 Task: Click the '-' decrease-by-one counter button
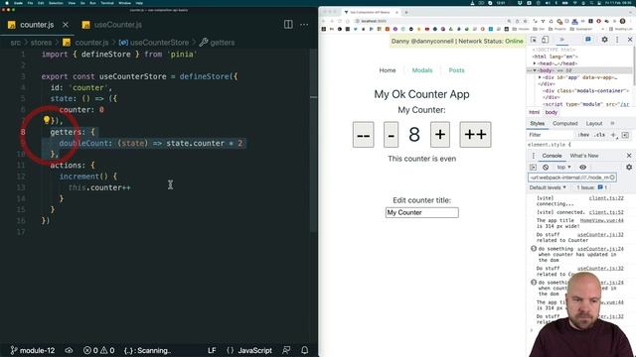click(391, 135)
